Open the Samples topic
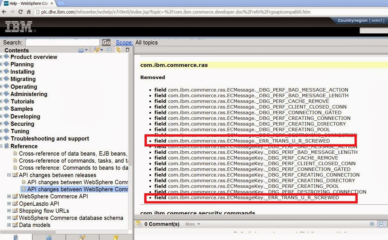This screenshot has width=388, height=240. [22, 109]
